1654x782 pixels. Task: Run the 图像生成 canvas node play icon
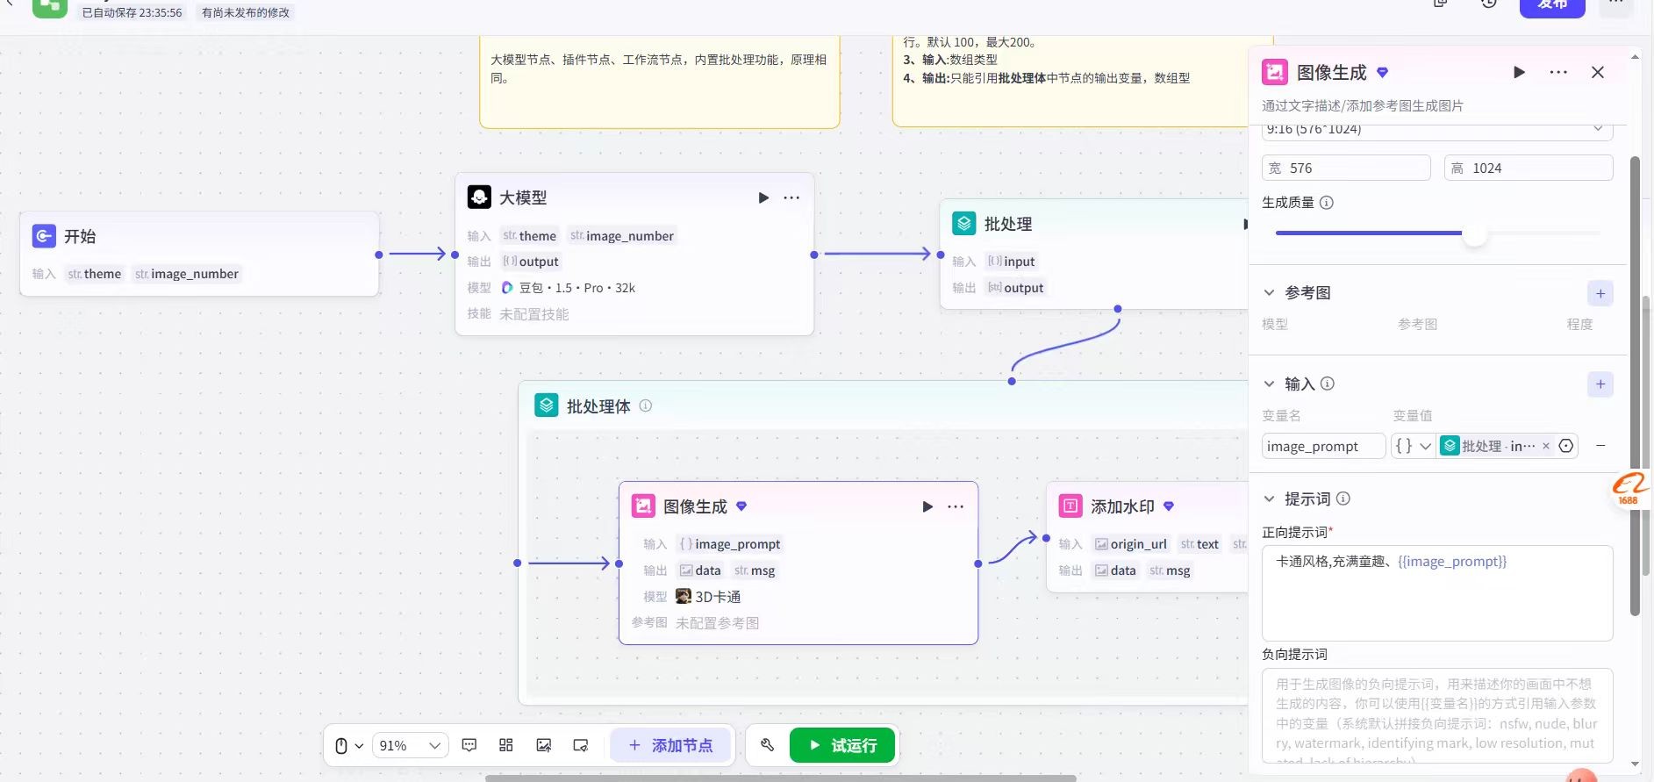(927, 506)
